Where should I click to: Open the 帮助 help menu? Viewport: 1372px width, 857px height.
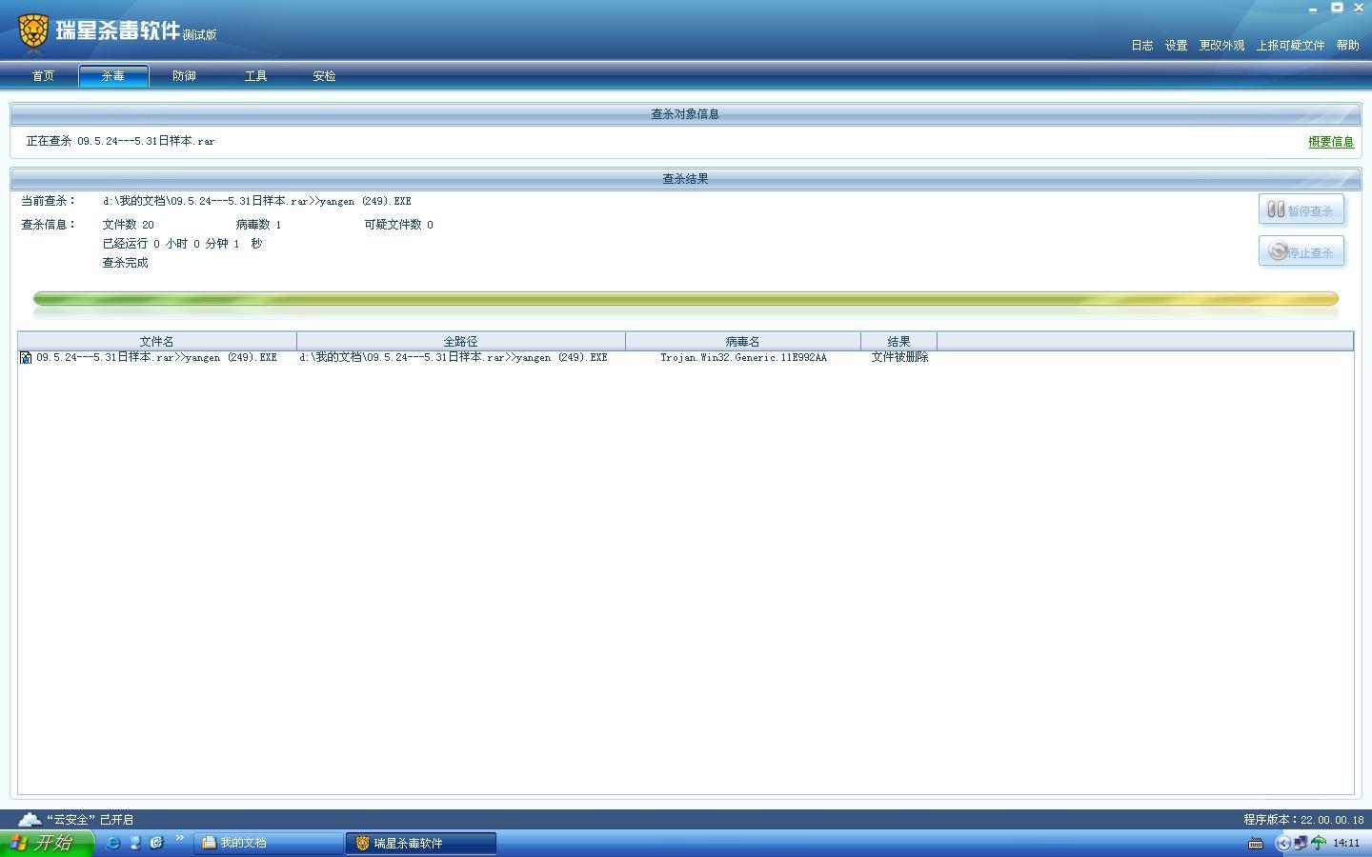[1347, 46]
